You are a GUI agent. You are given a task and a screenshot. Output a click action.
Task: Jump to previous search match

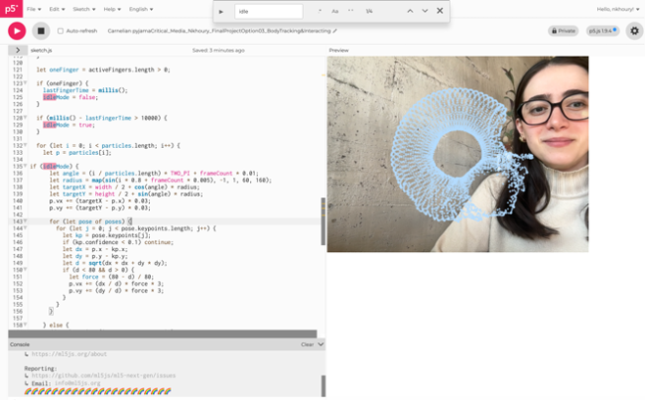point(410,11)
